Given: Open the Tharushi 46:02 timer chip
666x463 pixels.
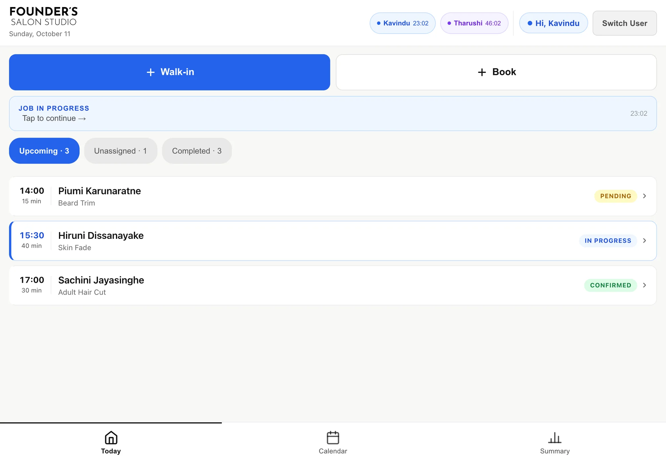Looking at the screenshot, I should [474, 23].
